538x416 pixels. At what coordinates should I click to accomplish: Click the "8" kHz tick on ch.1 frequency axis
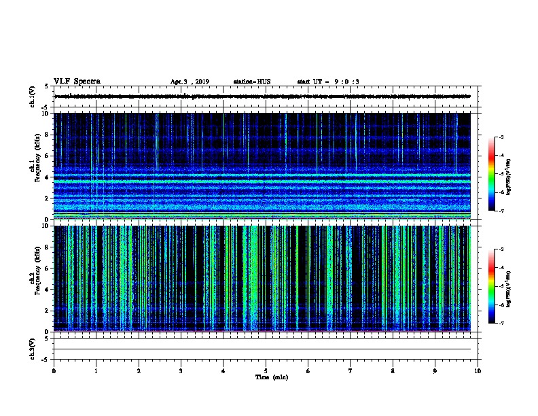[x=48, y=135]
